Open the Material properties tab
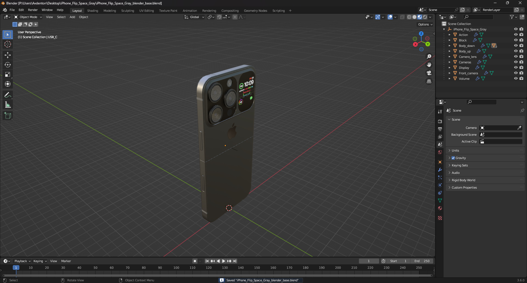The image size is (527, 283). click(440, 208)
